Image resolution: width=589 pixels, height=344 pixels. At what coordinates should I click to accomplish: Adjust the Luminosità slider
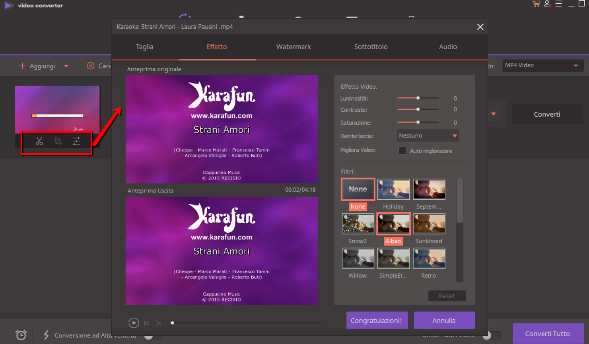click(x=418, y=98)
